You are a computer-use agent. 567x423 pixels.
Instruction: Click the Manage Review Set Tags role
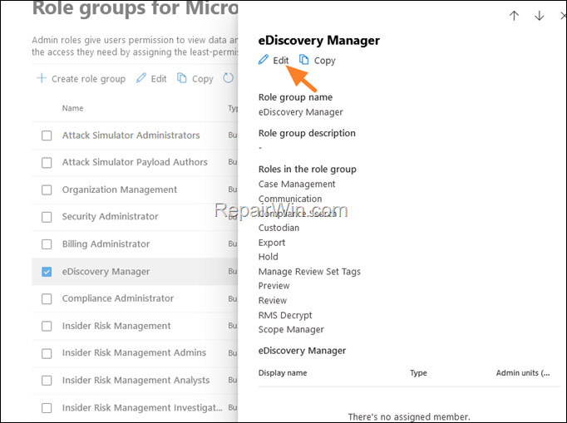[309, 272]
